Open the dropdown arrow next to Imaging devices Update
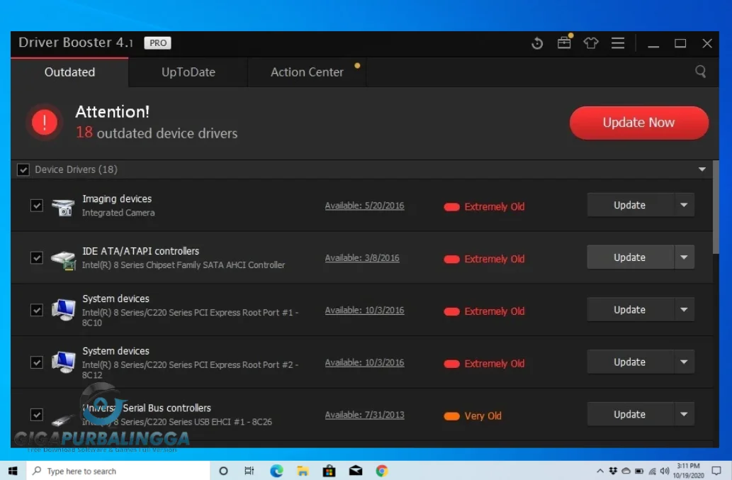This screenshot has height=480, width=732. tap(684, 205)
